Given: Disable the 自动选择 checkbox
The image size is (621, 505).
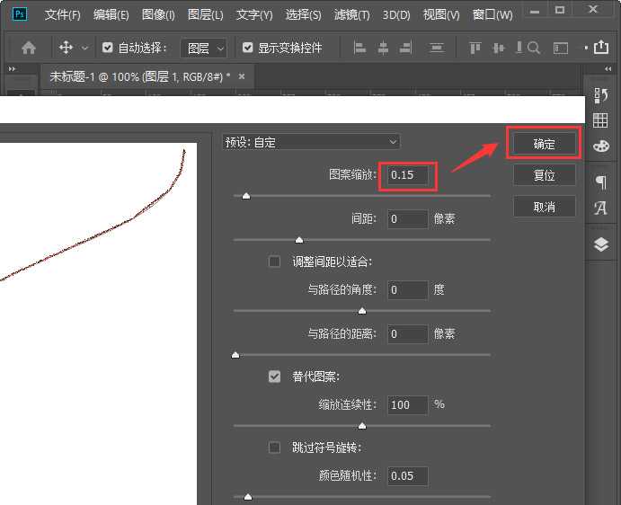Looking at the screenshot, I should (x=108, y=48).
